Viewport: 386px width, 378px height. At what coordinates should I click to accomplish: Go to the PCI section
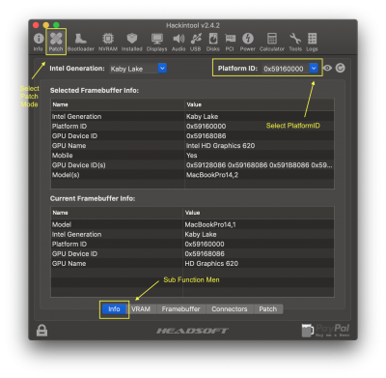pos(230,42)
